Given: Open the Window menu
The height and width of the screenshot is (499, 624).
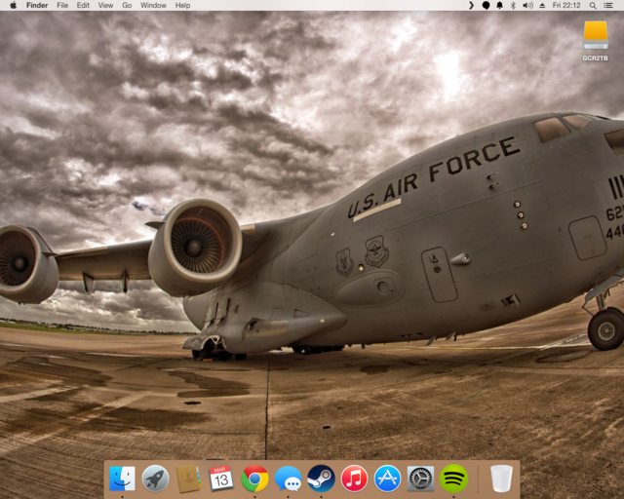Looking at the screenshot, I should click(153, 5).
